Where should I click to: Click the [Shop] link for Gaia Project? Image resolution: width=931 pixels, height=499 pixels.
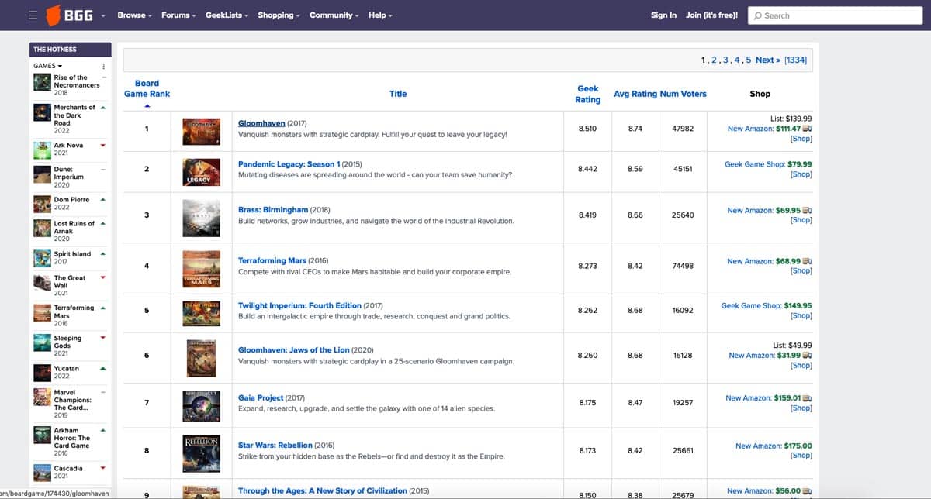coord(801,408)
